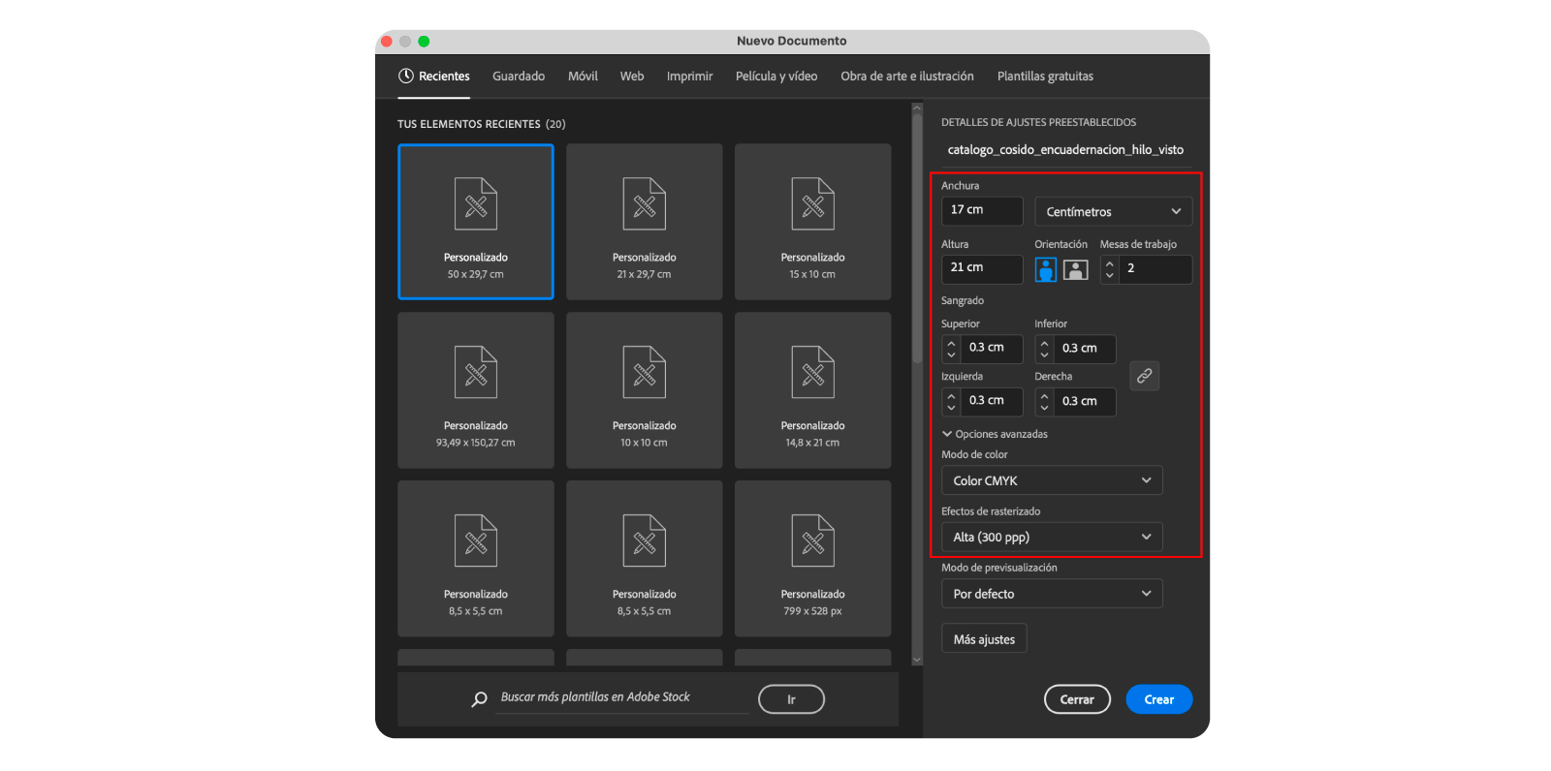This screenshot has width=1551, height=771.
Task: Adjust the Mesas de trabajo stepper arrows
Action: coord(1110,269)
